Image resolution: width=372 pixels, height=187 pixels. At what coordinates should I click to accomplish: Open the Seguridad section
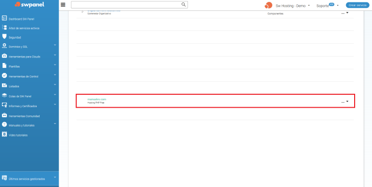tap(15, 38)
